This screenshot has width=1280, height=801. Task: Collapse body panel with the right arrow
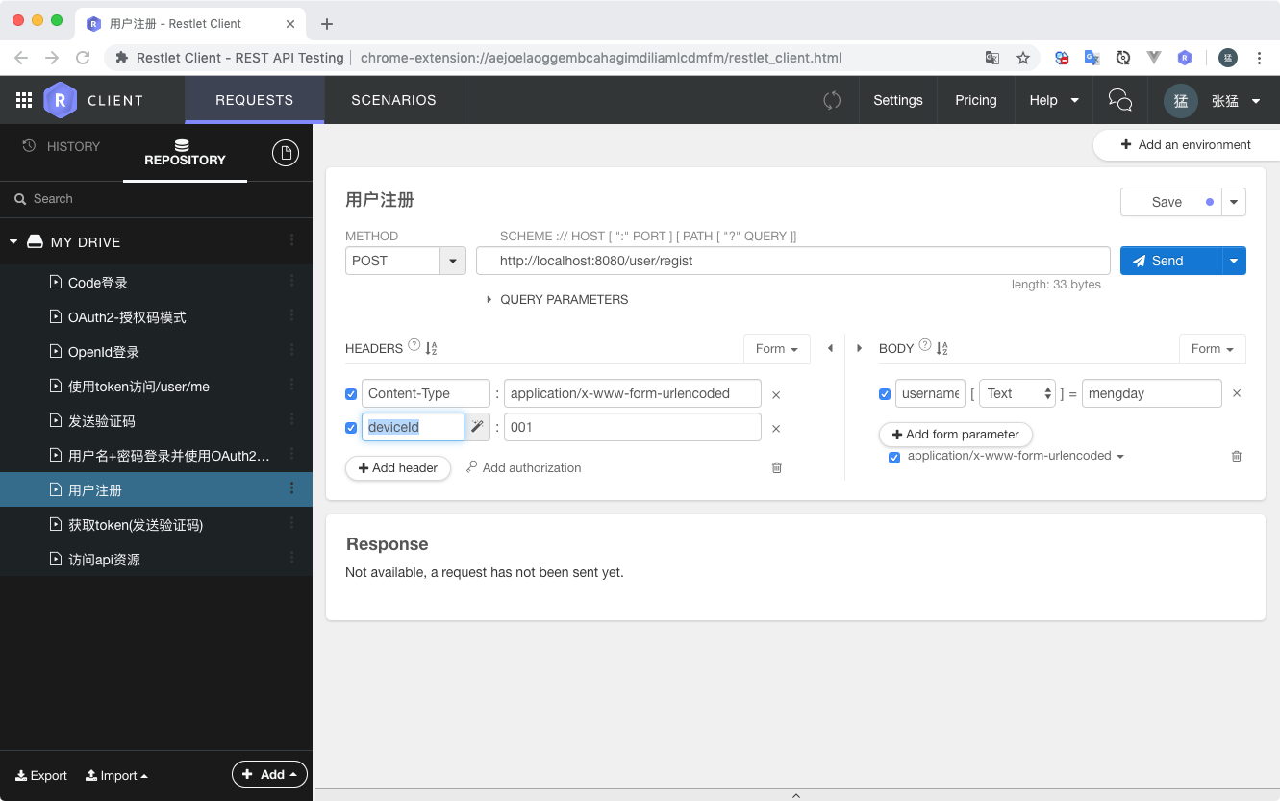[860, 348]
